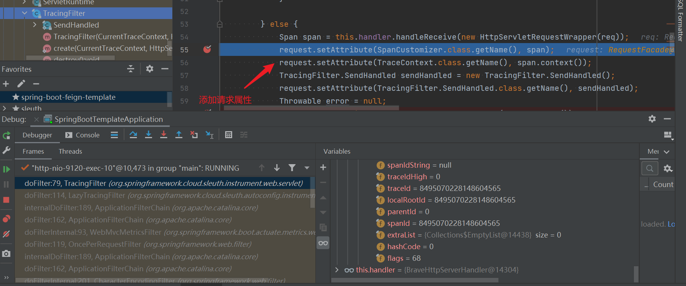This screenshot has width=686, height=286.
Task: Open the Frames tab
Action: [33, 151]
